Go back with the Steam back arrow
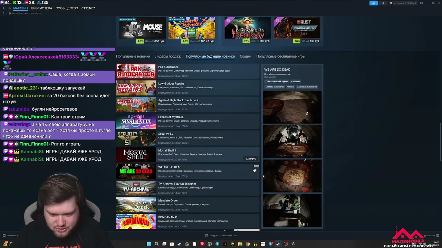442x248 pixels. [4, 8]
